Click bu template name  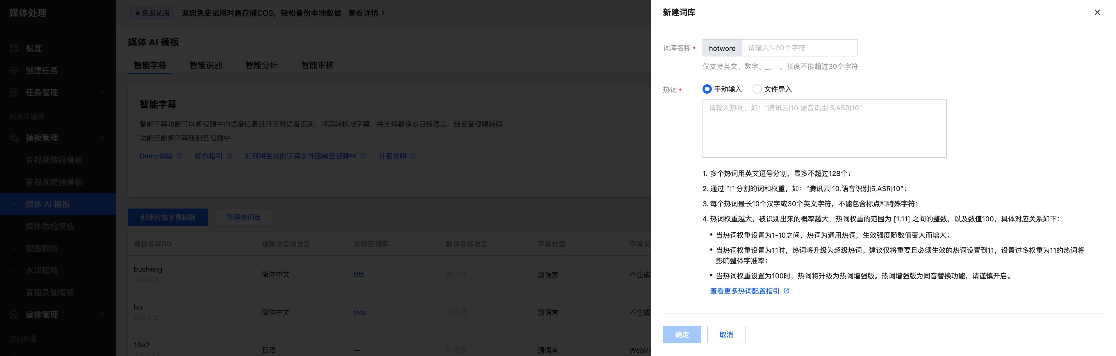[138, 307]
